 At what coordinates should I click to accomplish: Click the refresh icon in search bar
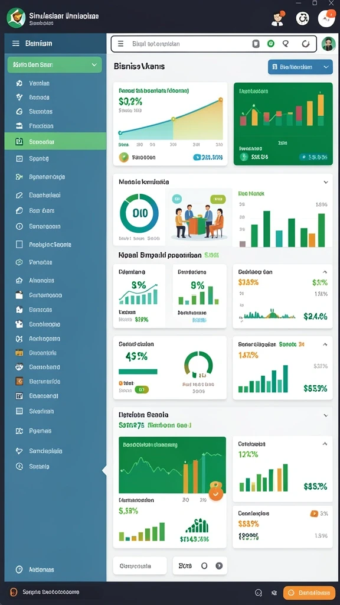click(306, 44)
